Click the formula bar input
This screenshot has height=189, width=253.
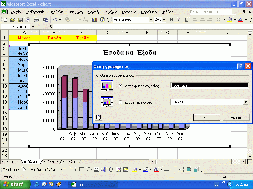pyautogui.click(x=152, y=27)
